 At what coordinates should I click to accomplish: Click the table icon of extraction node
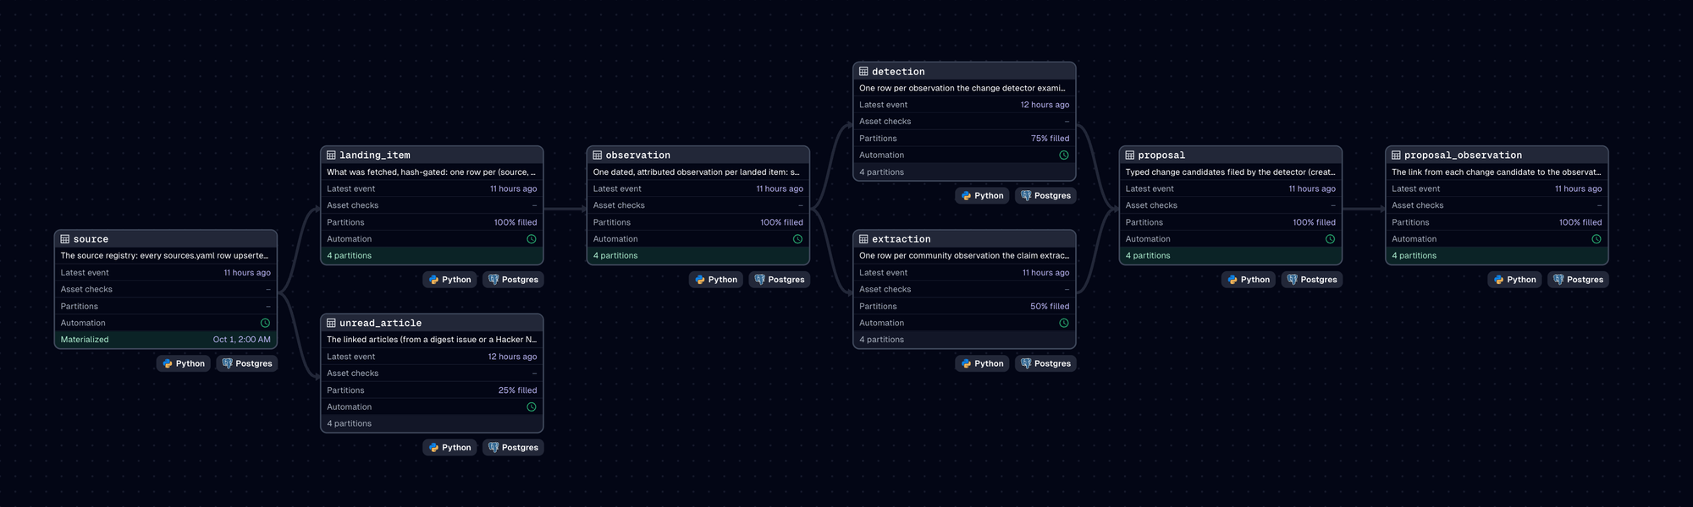click(x=863, y=239)
